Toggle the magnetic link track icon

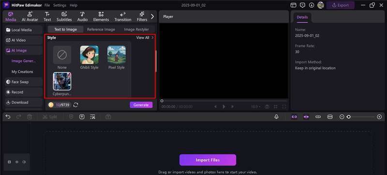(x=294, y=117)
